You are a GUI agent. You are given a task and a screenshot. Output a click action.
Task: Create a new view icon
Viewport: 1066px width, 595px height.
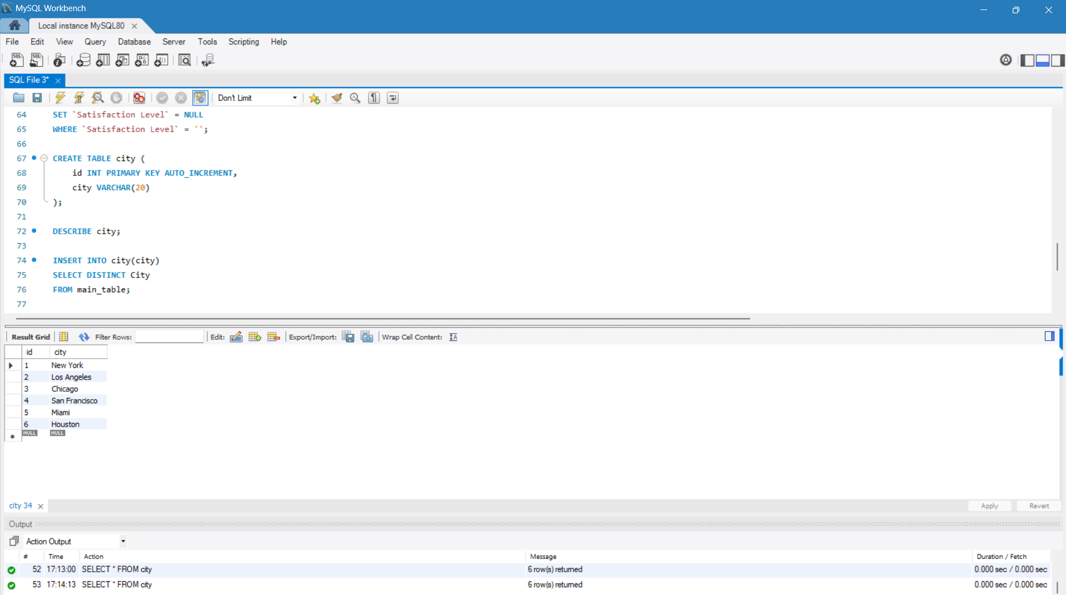pyautogui.click(x=122, y=60)
